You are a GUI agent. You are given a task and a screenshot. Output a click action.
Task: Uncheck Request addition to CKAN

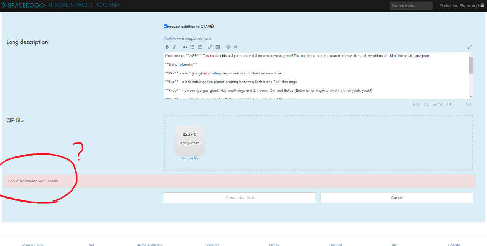166,26
